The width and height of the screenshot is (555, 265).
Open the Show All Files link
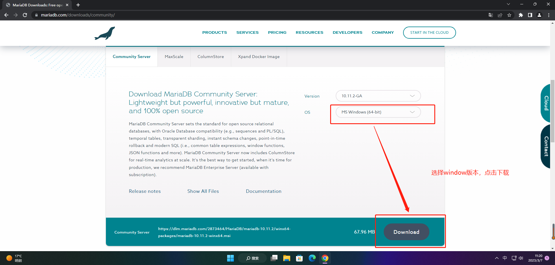coord(203,191)
